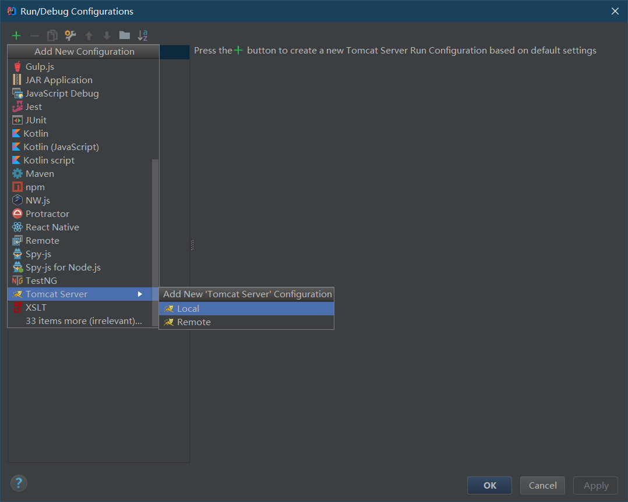Close the Run/Debug Configurations dialog
This screenshot has width=628, height=502.
point(615,11)
